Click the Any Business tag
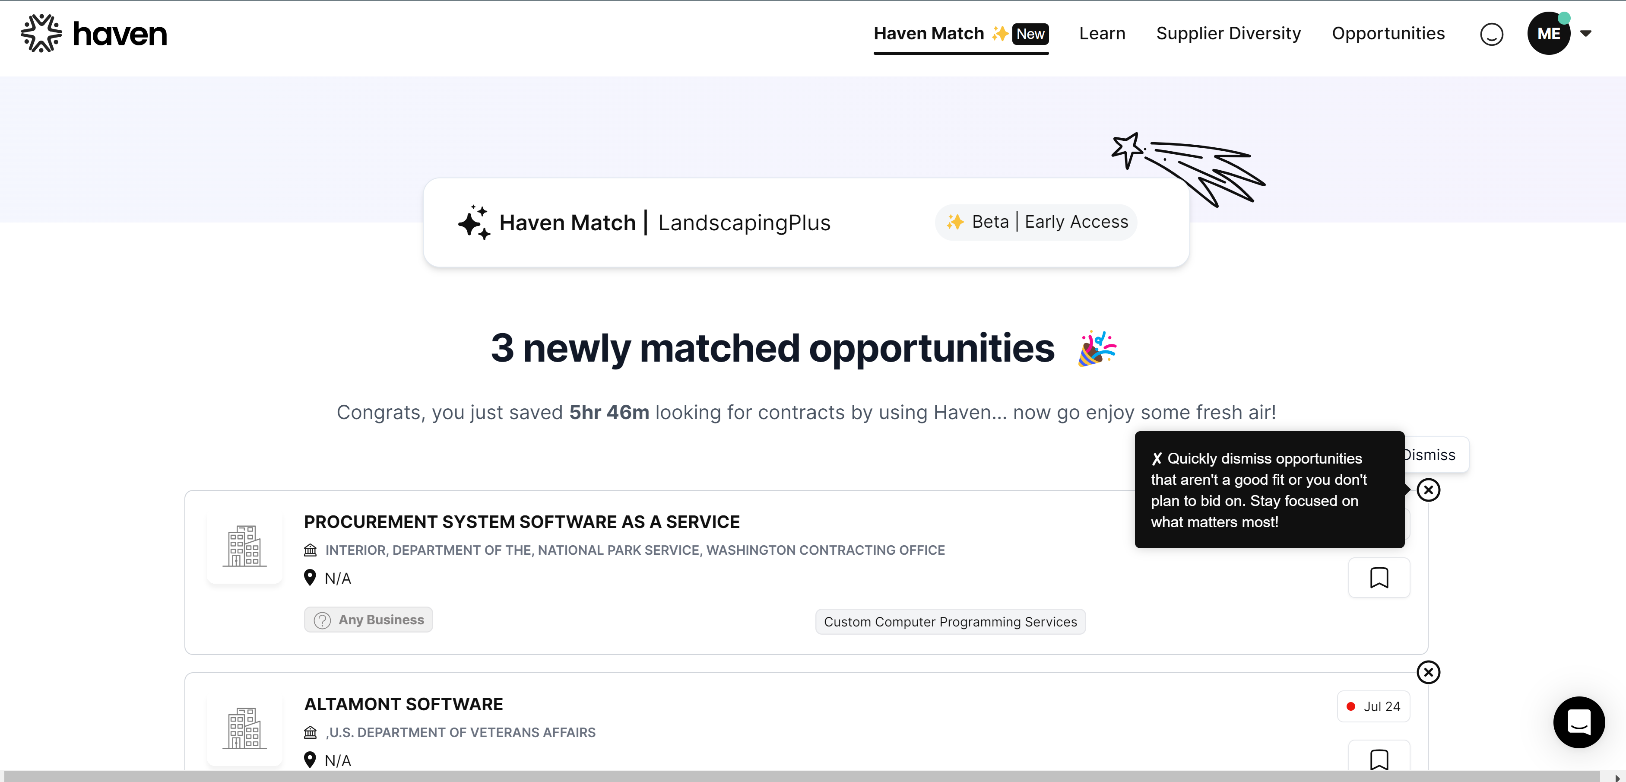 (x=369, y=620)
